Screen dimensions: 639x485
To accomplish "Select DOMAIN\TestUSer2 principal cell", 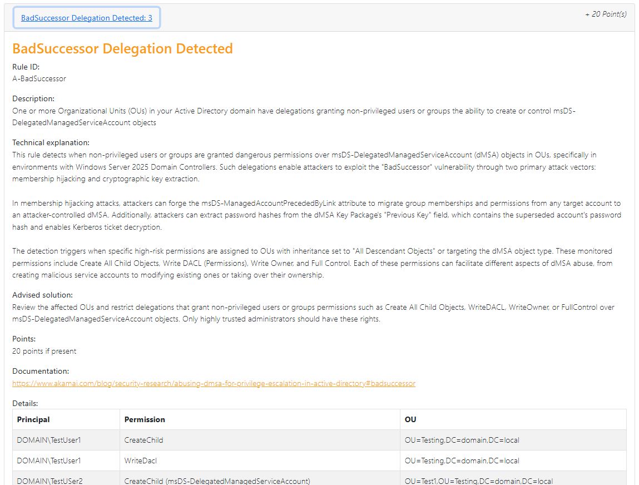I will (x=49, y=481).
